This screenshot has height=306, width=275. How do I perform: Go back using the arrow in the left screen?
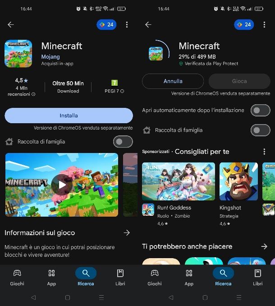coord(11,24)
